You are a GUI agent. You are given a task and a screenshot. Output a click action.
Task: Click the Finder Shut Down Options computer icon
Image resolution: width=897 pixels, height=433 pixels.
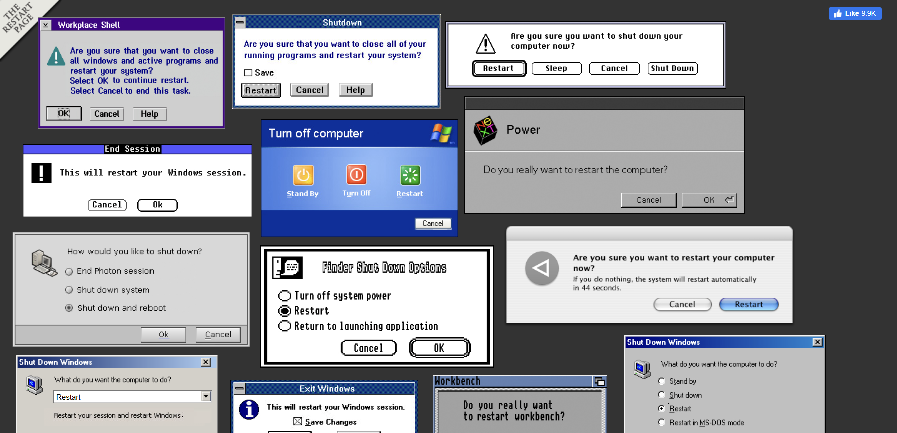[287, 267]
